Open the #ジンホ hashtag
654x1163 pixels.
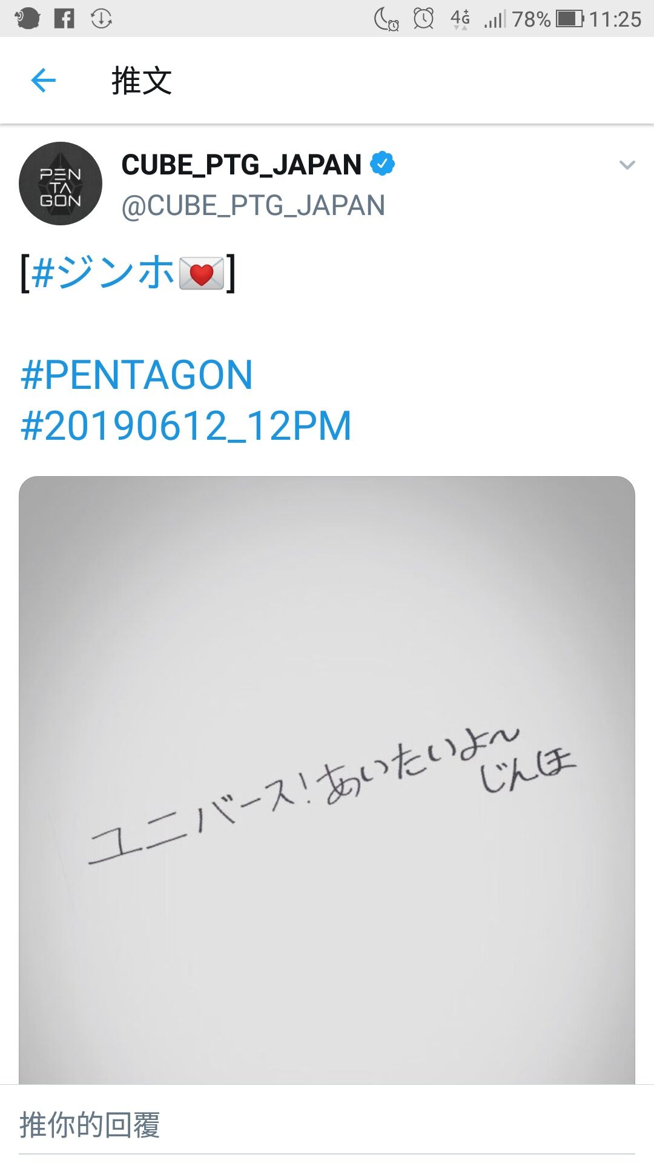click(103, 272)
